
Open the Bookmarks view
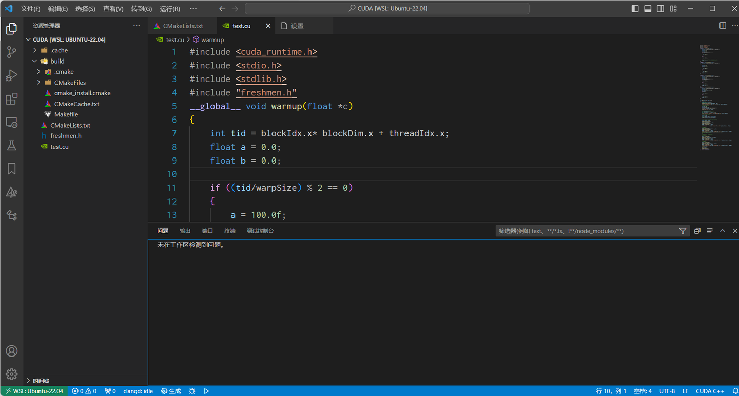(11, 169)
